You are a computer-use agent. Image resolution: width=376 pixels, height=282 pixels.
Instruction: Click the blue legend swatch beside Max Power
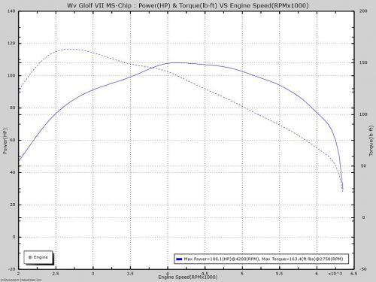(179, 259)
